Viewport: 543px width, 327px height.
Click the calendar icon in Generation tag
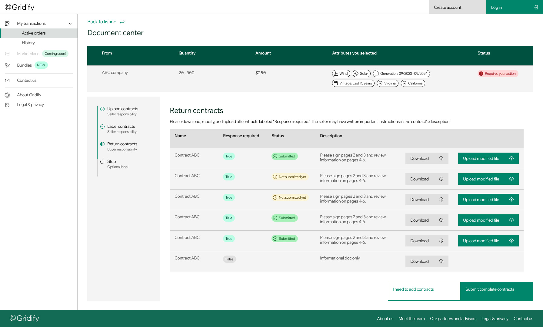coord(377,74)
